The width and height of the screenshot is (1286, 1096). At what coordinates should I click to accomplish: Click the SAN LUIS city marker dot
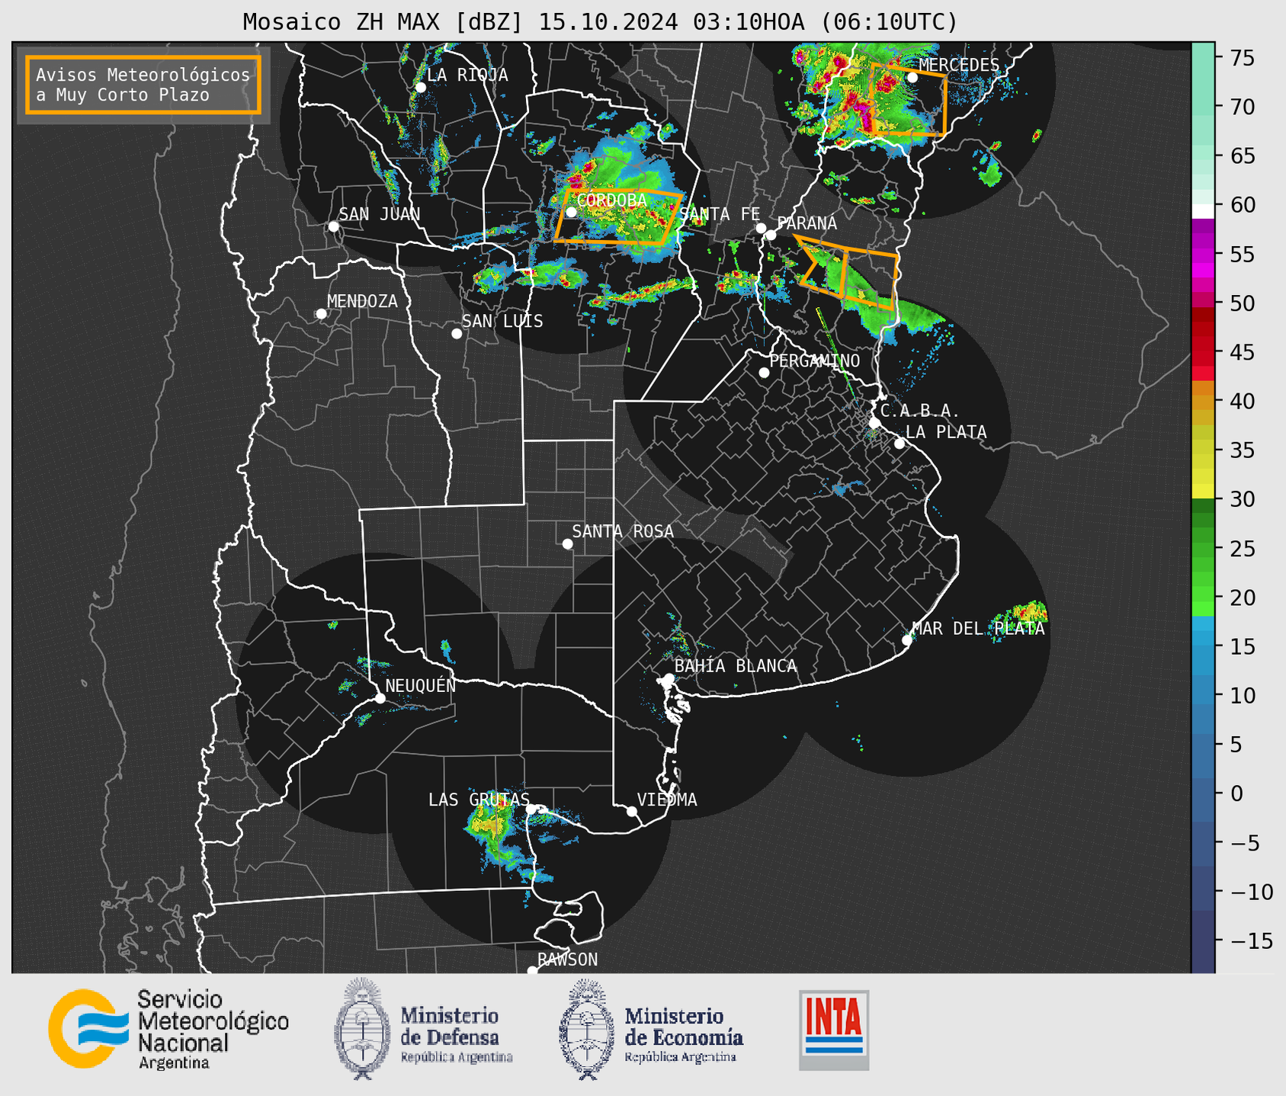point(457,334)
